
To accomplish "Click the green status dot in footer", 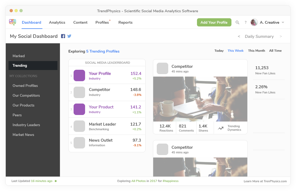I will pos(56,181).
